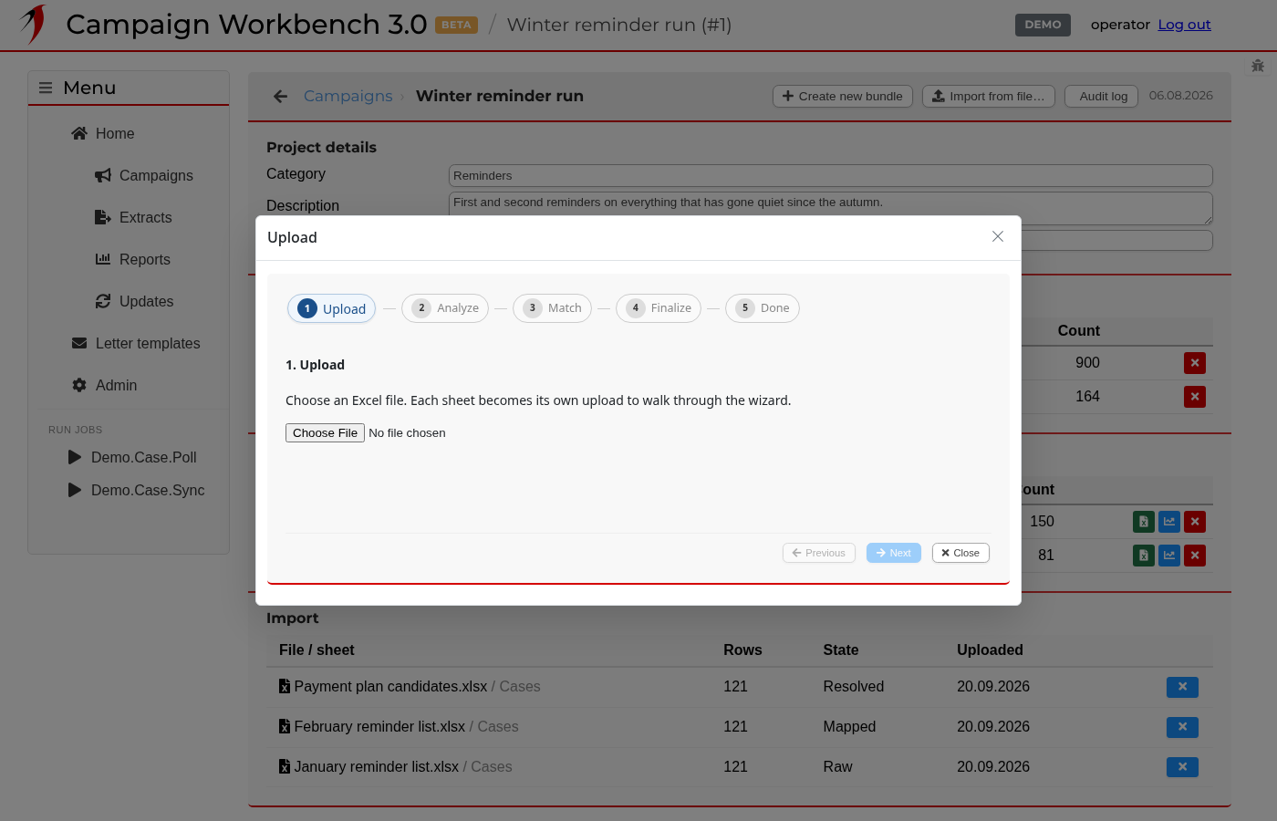
Task: Delete the row with count 81
Action: coord(1195,556)
